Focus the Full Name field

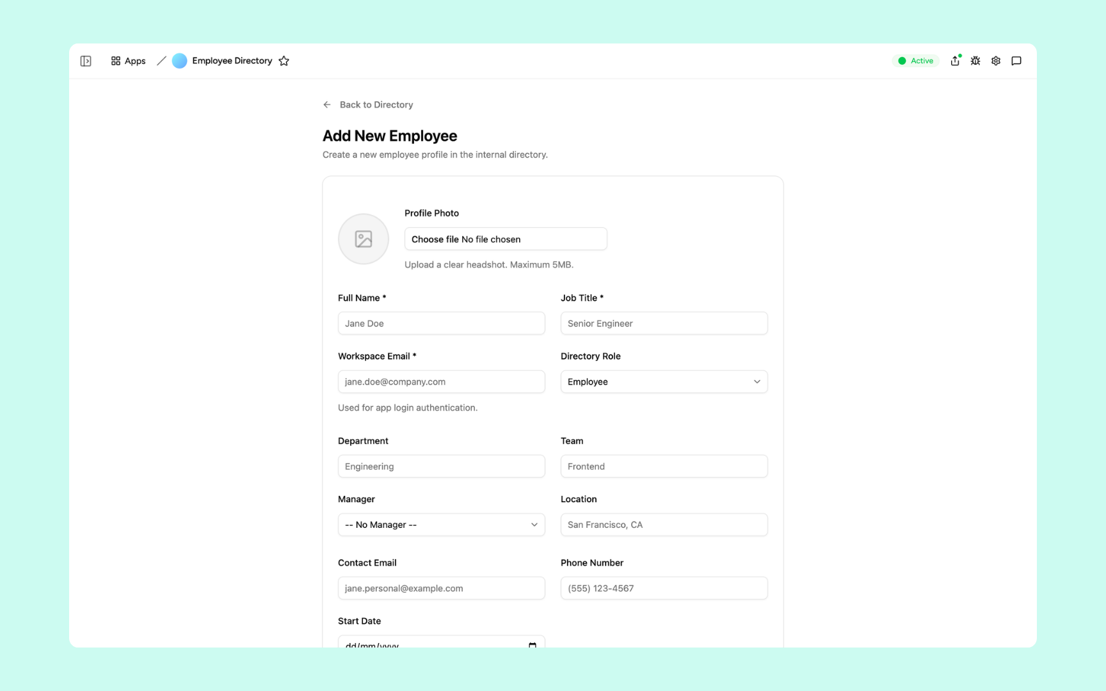(x=442, y=323)
